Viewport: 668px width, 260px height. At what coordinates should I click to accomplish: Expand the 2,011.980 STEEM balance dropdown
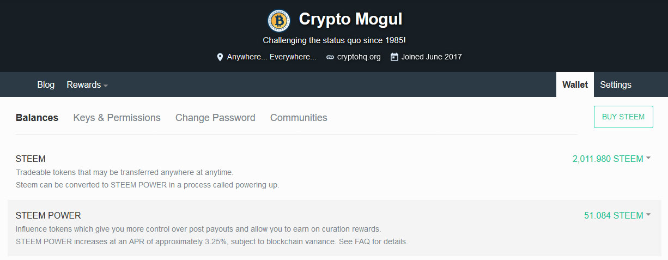click(611, 159)
